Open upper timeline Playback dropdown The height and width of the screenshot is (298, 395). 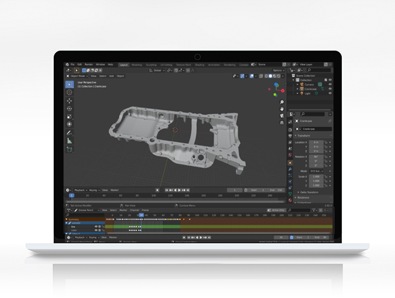[x=80, y=190]
